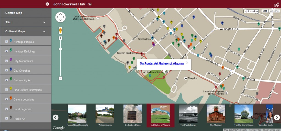Click the yellow pin on Hub Trail waterfront
This screenshot has height=131, width=281.
point(130,67)
